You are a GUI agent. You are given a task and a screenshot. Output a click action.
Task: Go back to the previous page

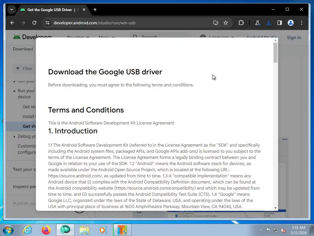click(x=12, y=23)
